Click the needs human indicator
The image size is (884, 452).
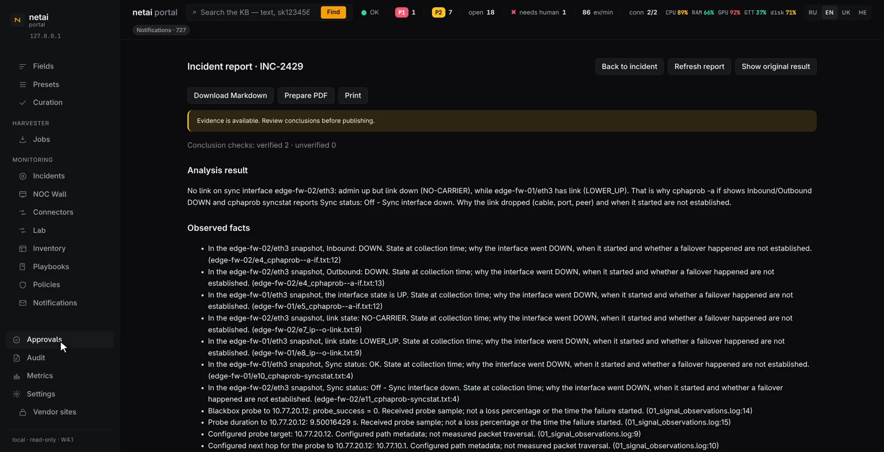click(x=538, y=12)
